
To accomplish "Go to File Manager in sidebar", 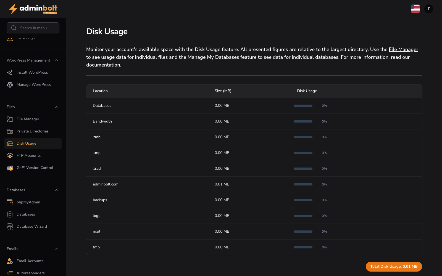I will pos(33,119).
